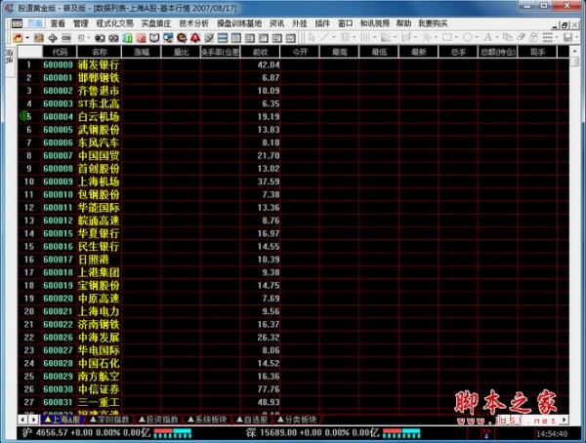Click the tab strip scroll-right arrow
The width and height of the screenshot is (586, 443).
pyautogui.click(x=33, y=420)
